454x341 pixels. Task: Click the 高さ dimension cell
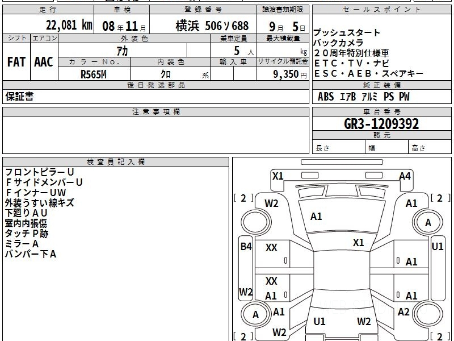coord(430,147)
